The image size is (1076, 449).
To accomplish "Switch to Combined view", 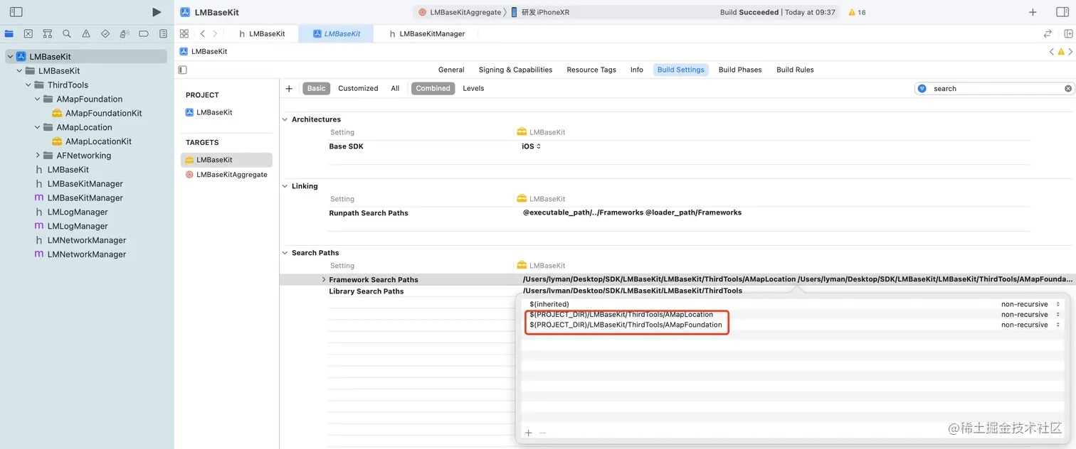I will [x=433, y=89].
